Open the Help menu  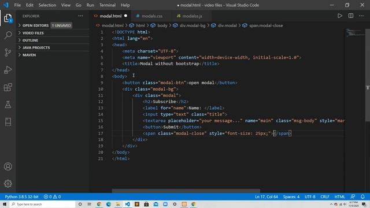point(125,5)
